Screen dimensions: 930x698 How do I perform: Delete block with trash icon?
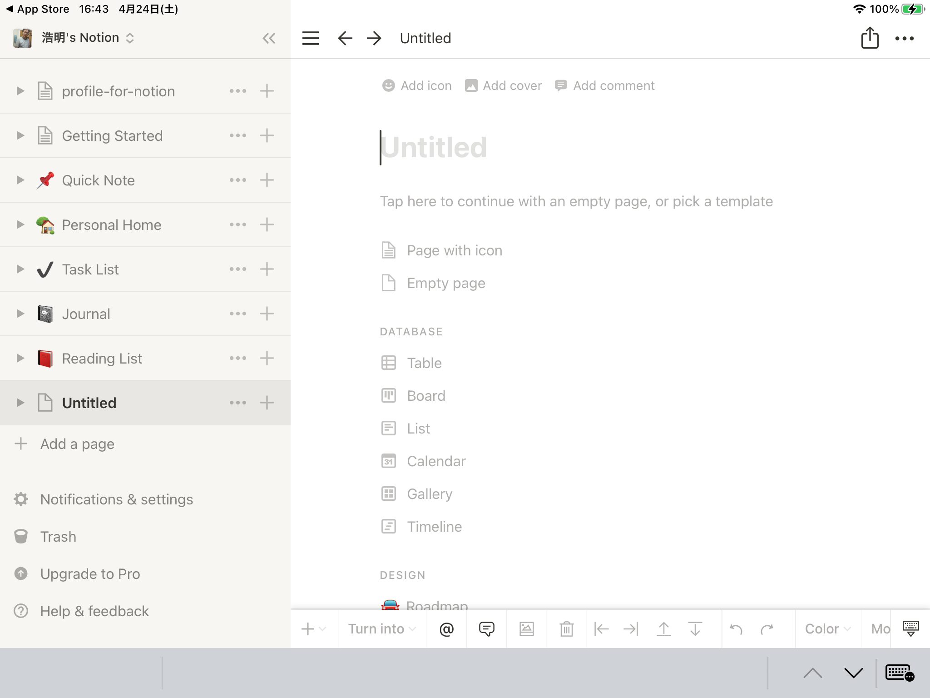pos(567,629)
